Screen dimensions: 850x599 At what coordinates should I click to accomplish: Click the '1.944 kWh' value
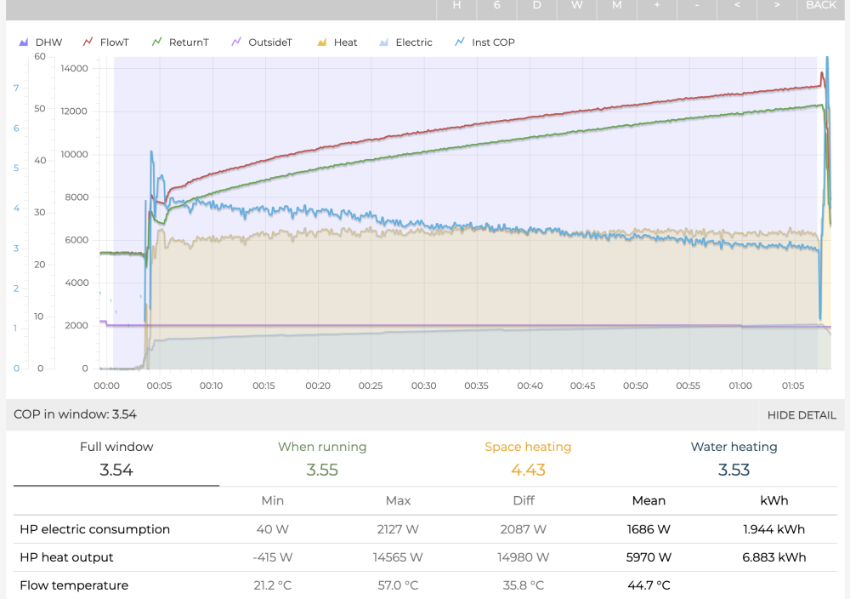click(774, 529)
